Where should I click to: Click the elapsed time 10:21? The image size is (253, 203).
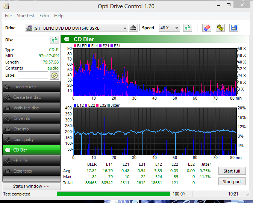233,194
